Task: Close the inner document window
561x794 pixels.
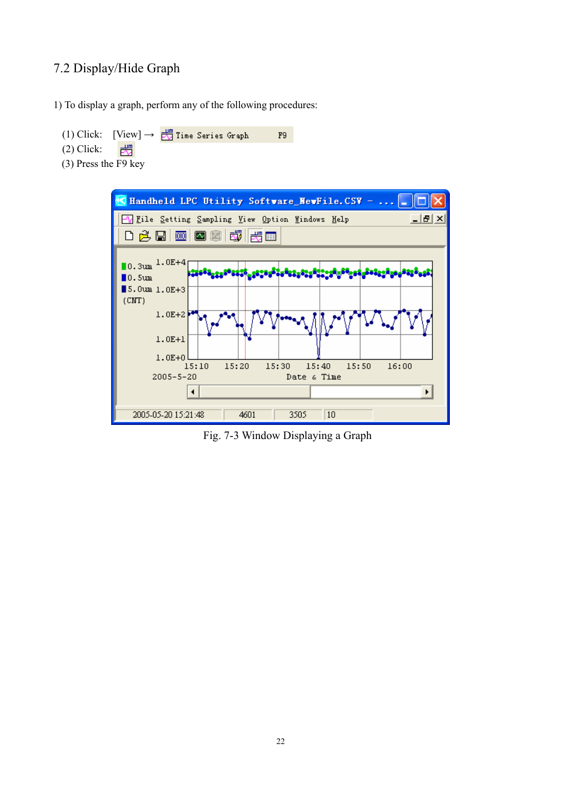Action: coord(440,219)
